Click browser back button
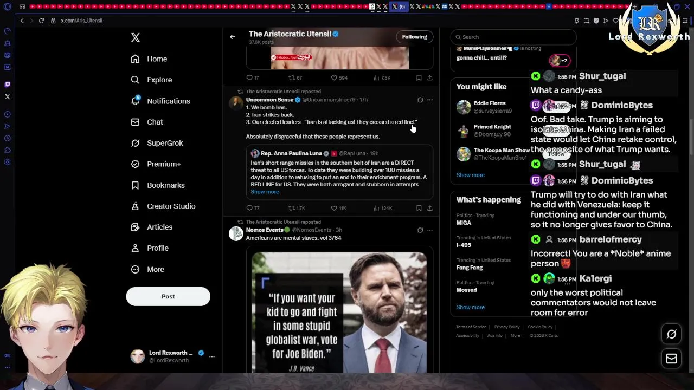The height and width of the screenshot is (390, 694). point(22,21)
